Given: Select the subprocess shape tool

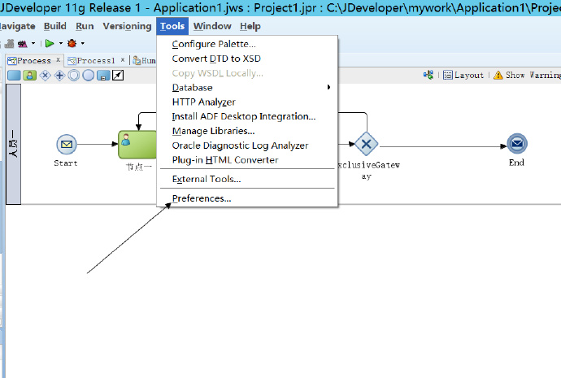Looking at the screenshot, I should coord(103,75).
